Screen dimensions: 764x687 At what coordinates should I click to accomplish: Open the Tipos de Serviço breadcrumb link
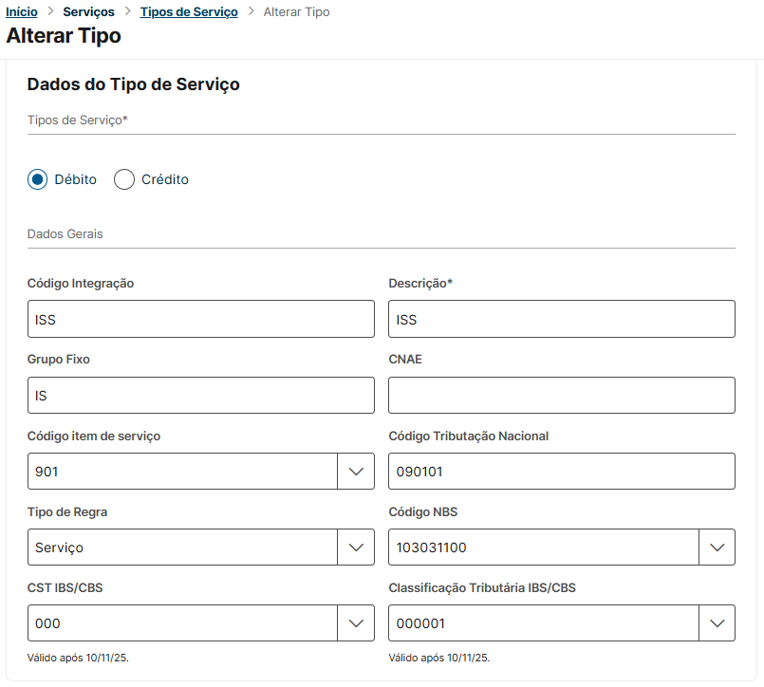[x=189, y=12]
